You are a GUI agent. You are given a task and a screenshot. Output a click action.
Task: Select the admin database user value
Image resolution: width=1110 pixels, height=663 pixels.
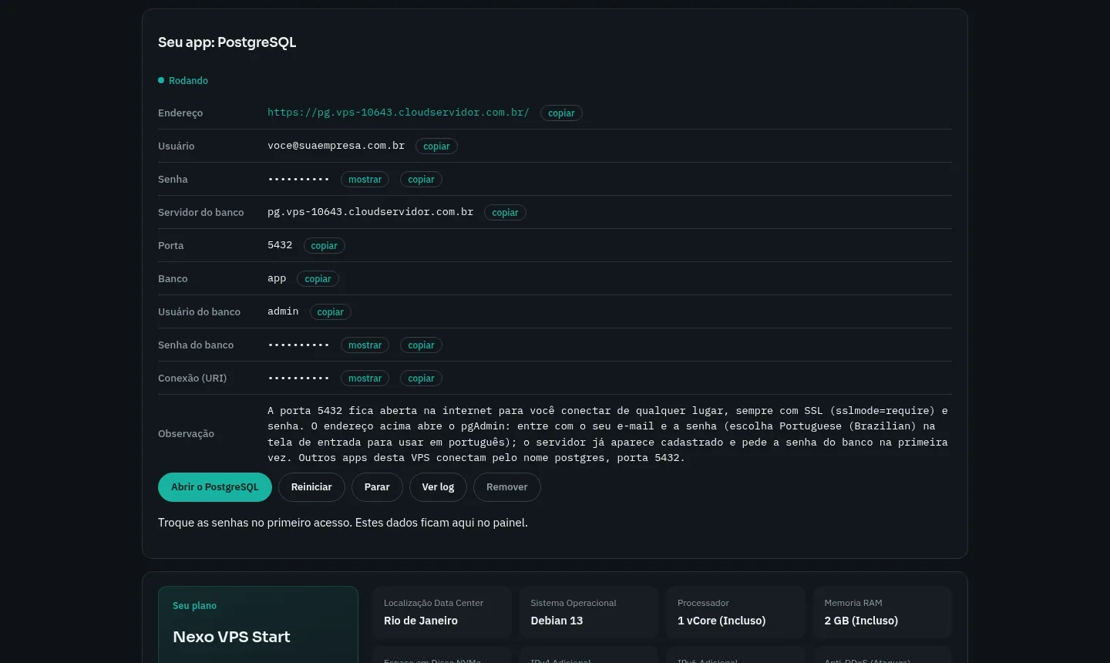(283, 311)
